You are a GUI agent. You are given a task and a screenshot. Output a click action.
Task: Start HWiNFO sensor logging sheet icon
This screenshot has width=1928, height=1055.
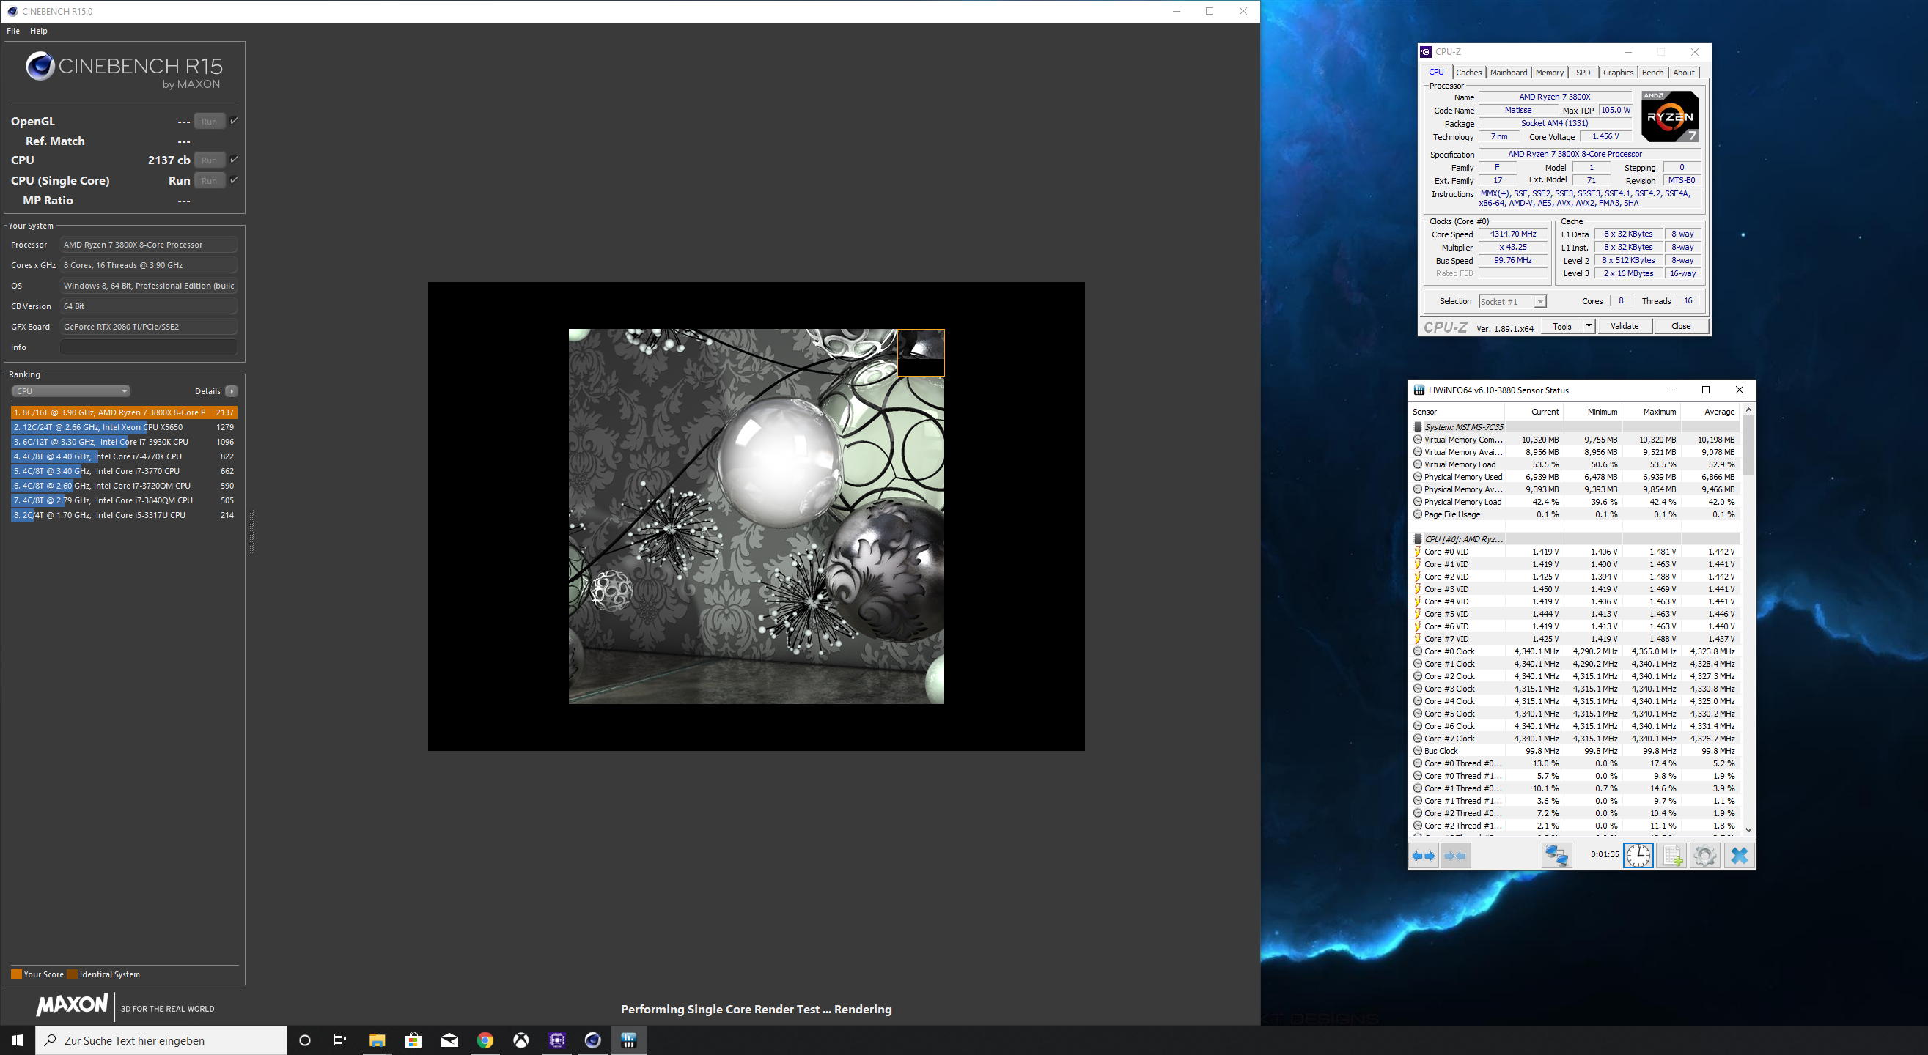tap(1671, 855)
